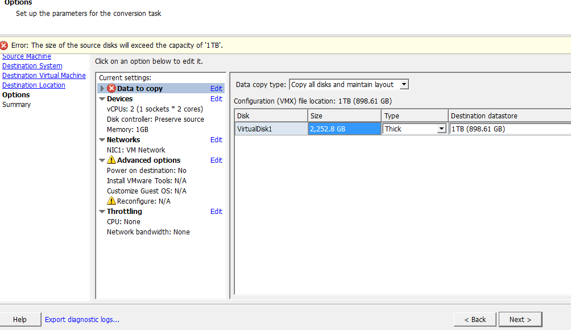This screenshot has width=571, height=330.
Task: Click the Help button
Action: coord(20,319)
